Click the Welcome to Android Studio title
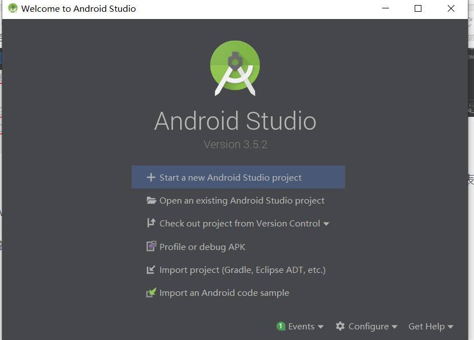This screenshot has height=340, width=474. tap(78, 9)
